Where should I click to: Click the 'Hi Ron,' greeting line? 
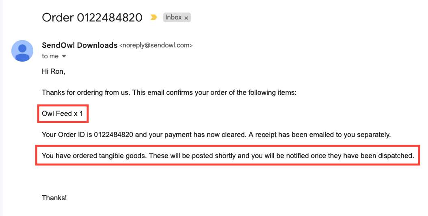tap(53, 72)
